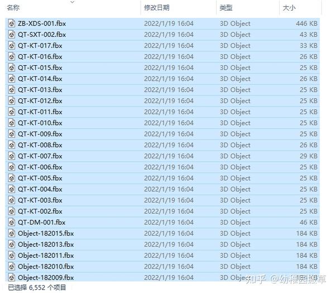Click the file icon of QT-KT-010.fbx
This screenshot has height=293, width=335.
point(12,123)
